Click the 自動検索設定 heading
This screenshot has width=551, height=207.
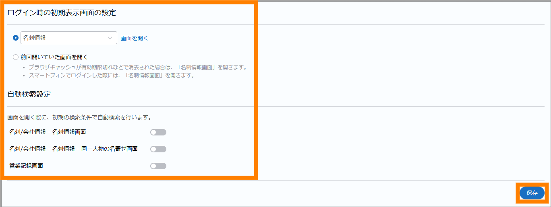pyautogui.click(x=29, y=94)
